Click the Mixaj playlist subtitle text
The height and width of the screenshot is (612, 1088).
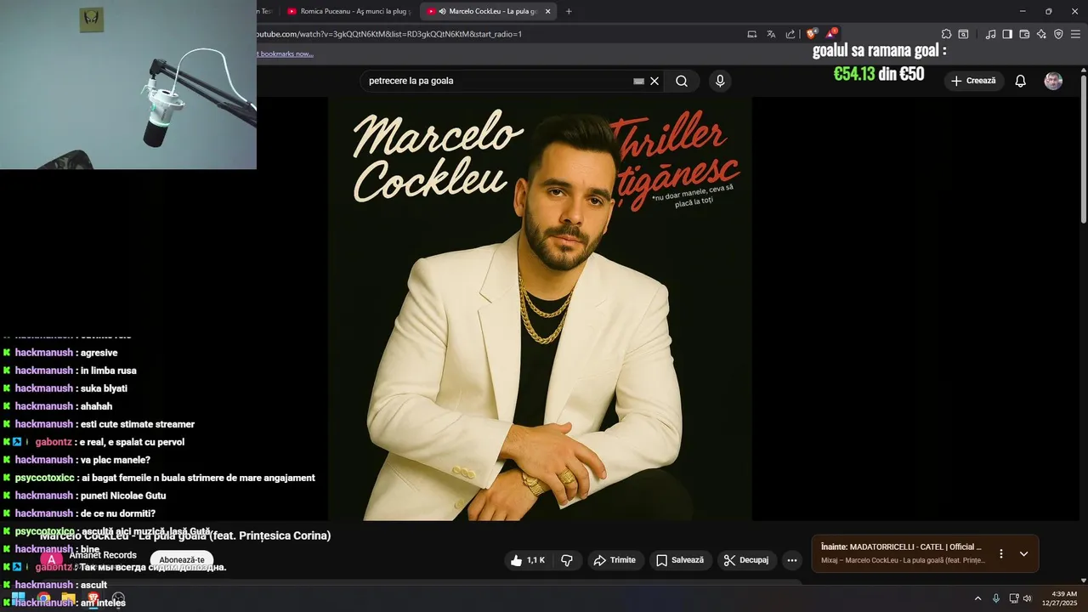903,560
